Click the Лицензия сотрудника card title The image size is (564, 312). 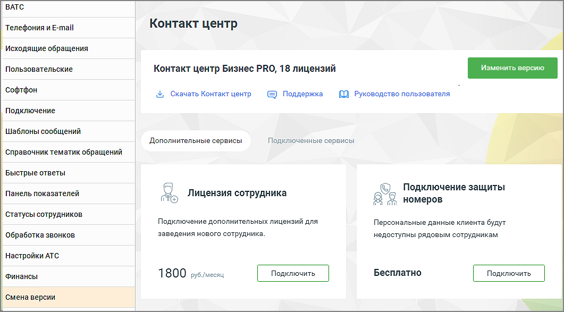click(x=237, y=193)
